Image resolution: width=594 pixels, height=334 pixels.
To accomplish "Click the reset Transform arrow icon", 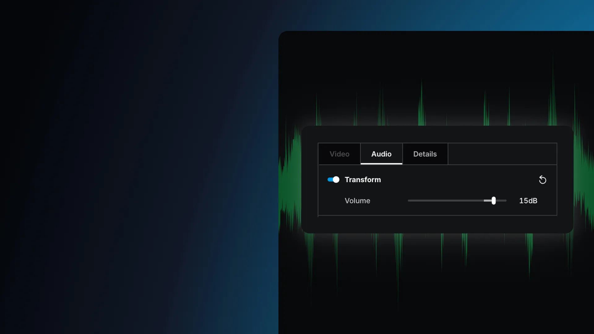I will point(542,180).
